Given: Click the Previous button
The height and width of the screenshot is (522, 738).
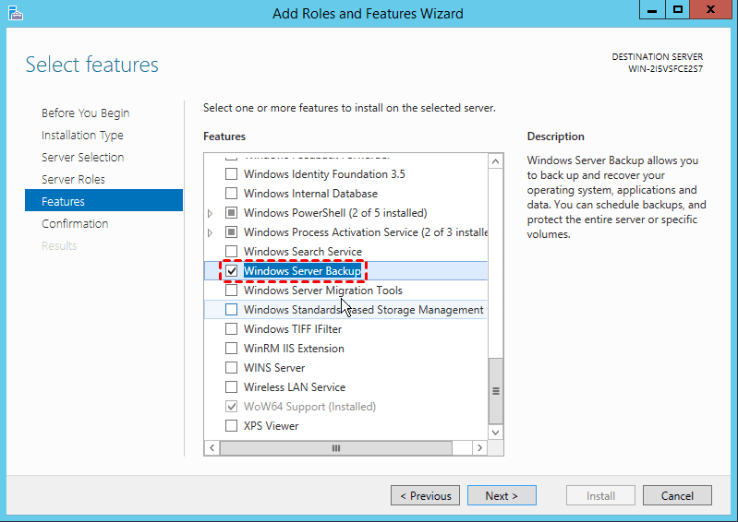Looking at the screenshot, I should click(x=425, y=495).
